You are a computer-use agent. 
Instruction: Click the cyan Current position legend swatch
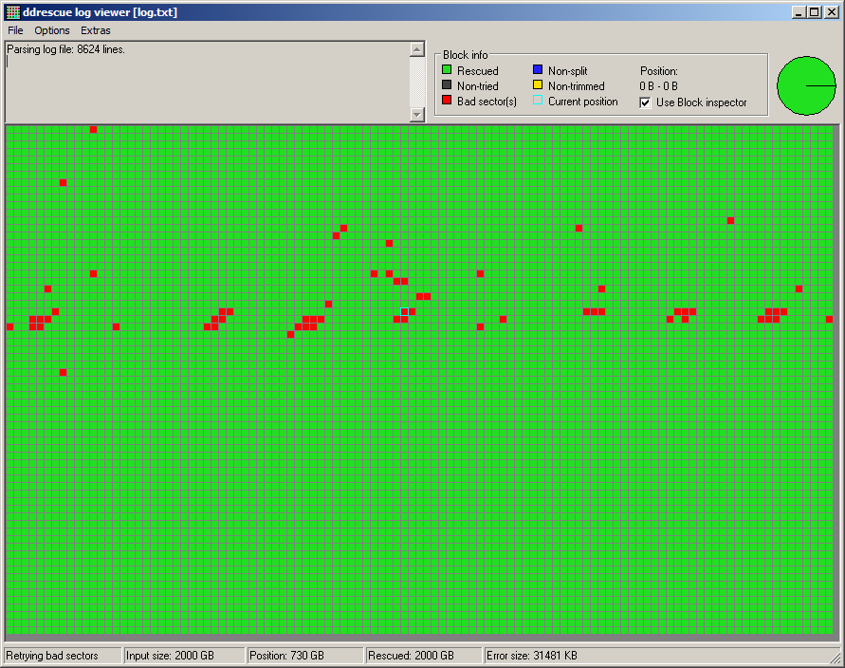tap(538, 102)
